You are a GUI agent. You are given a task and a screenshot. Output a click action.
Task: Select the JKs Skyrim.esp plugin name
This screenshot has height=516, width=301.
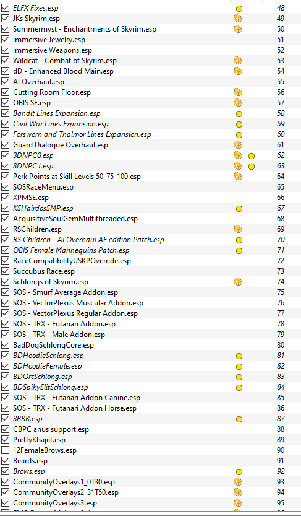36,19
